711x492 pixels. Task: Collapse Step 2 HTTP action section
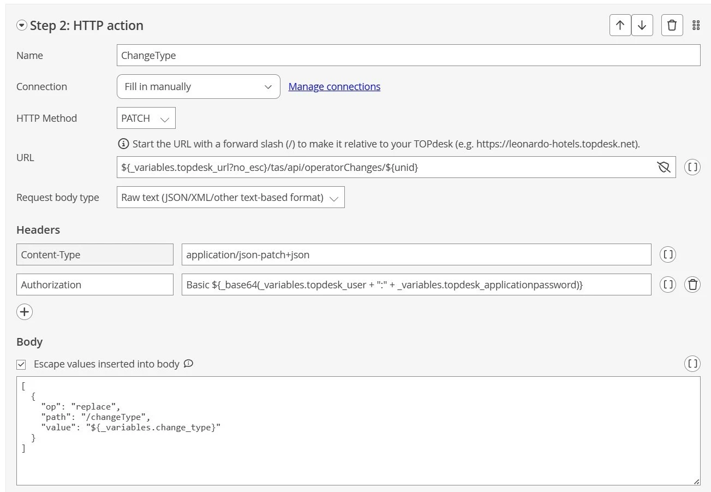[x=22, y=25]
